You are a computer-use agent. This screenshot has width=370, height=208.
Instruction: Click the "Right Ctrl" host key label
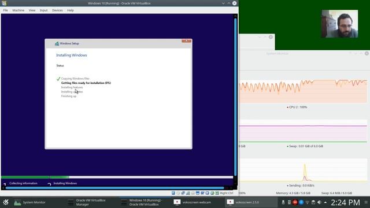point(227,193)
